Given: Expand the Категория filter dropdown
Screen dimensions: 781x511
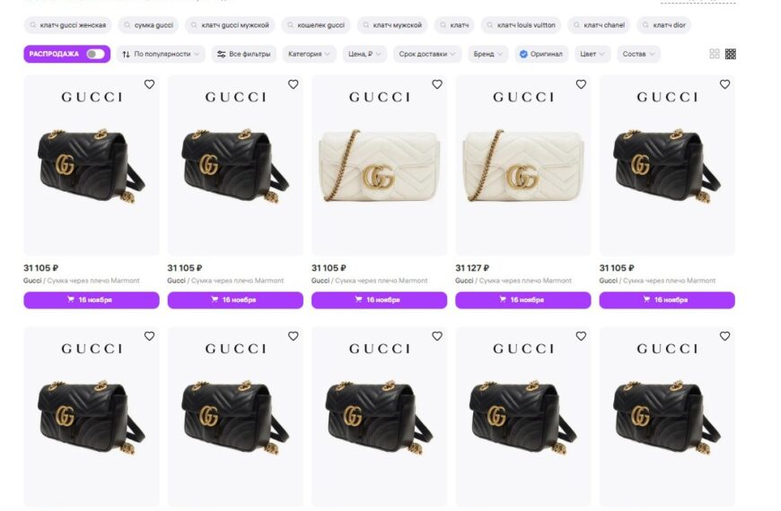Looking at the screenshot, I should pos(310,54).
